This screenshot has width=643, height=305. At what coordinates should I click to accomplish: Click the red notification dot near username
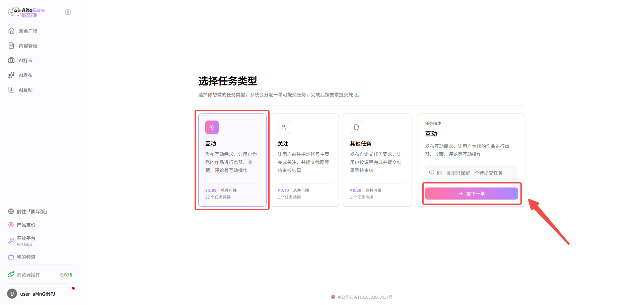click(x=73, y=288)
